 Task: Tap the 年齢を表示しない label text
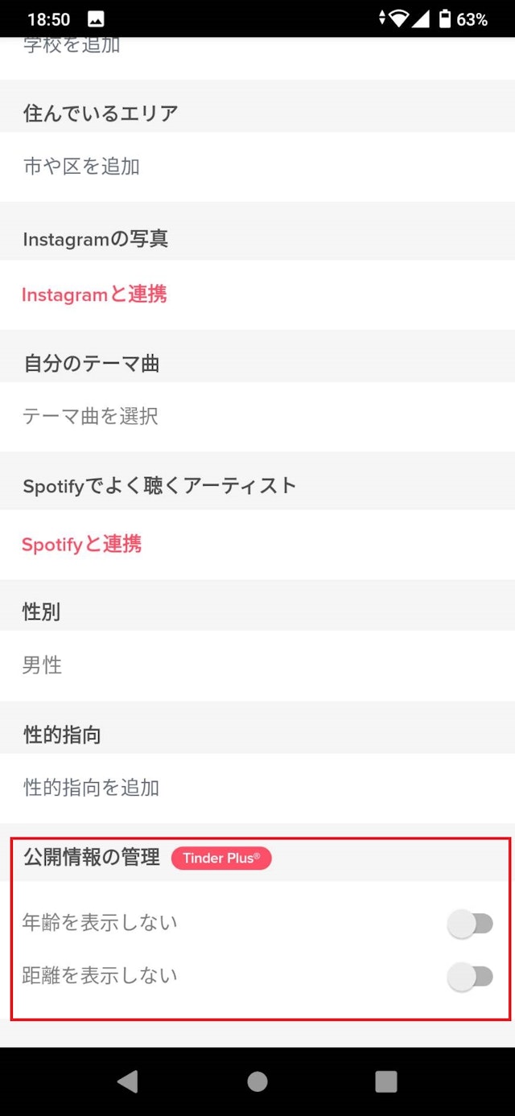click(x=100, y=923)
